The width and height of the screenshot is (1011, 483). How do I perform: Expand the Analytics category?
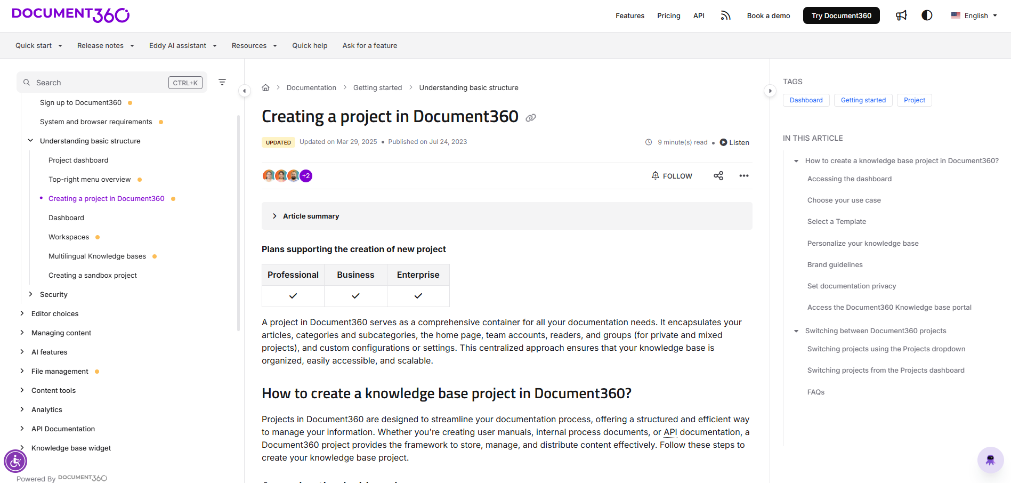tap(22, 409)
